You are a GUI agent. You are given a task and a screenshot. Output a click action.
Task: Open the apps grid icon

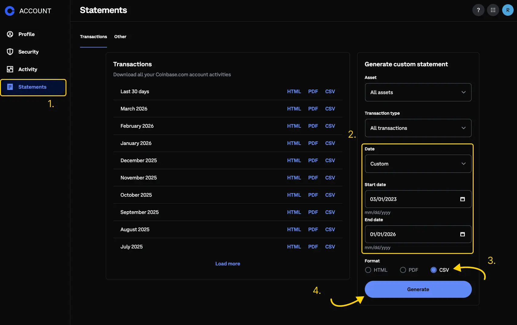click(x=493, y=10)
